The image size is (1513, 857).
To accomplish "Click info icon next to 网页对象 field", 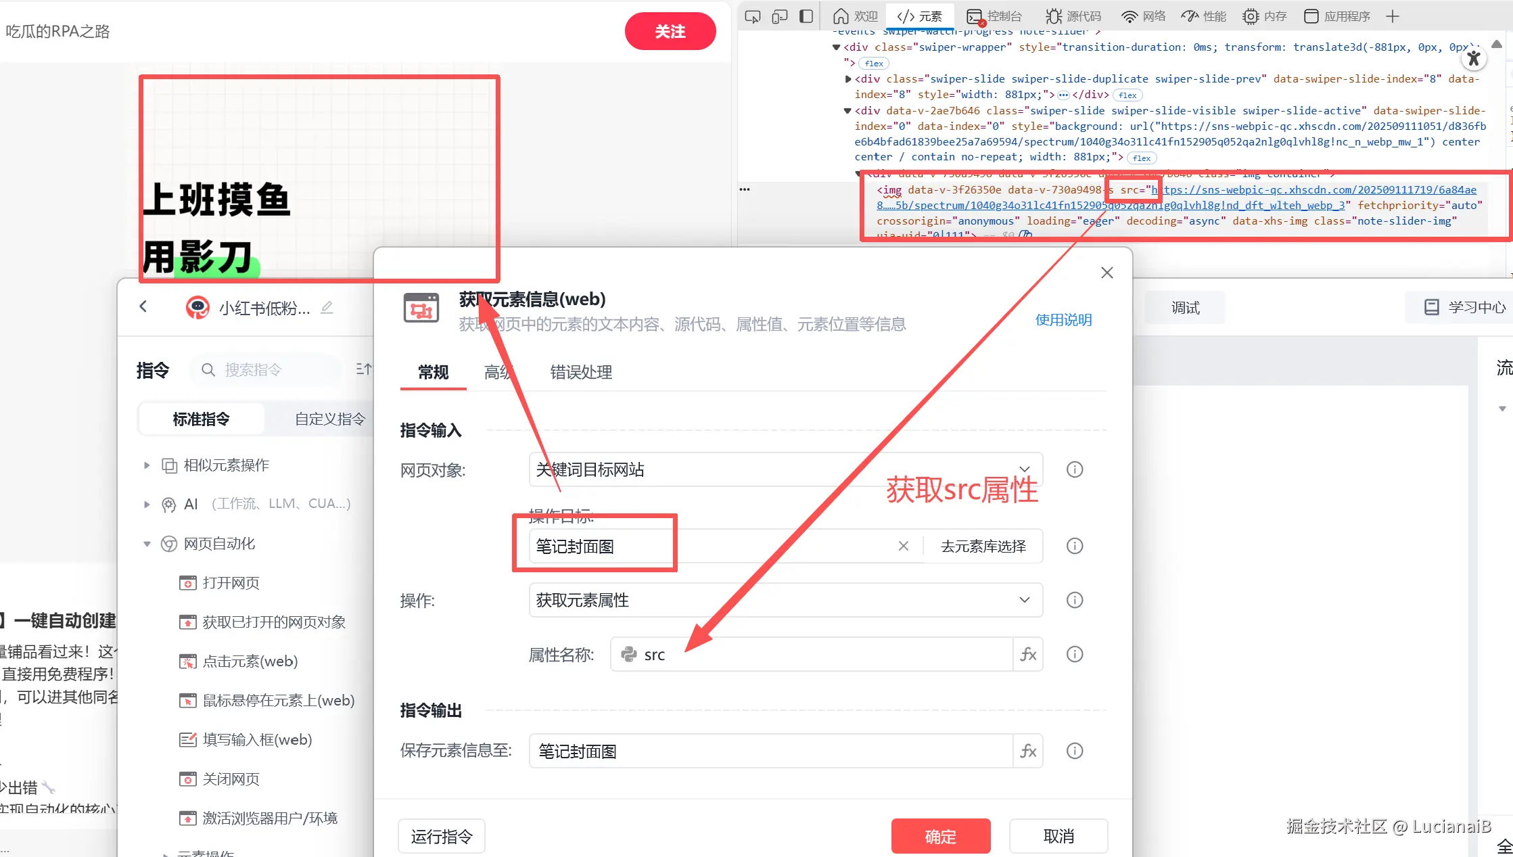I will (1075, 469).
